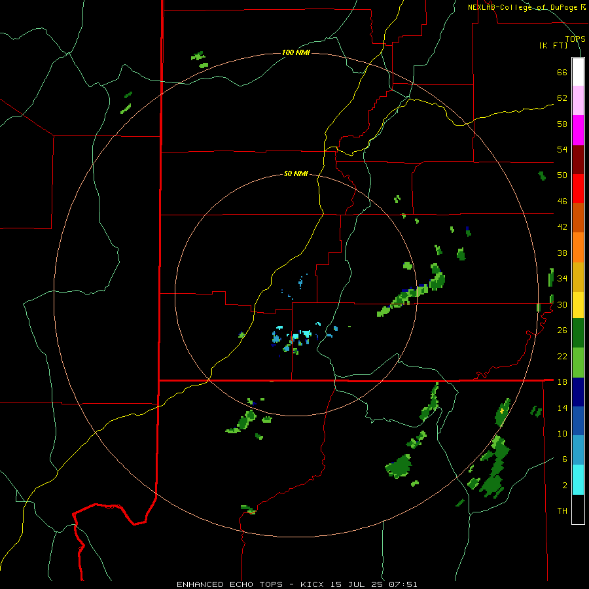Click the '10' scale value
The width and height of the screenshot is (589, 589).
562,434
